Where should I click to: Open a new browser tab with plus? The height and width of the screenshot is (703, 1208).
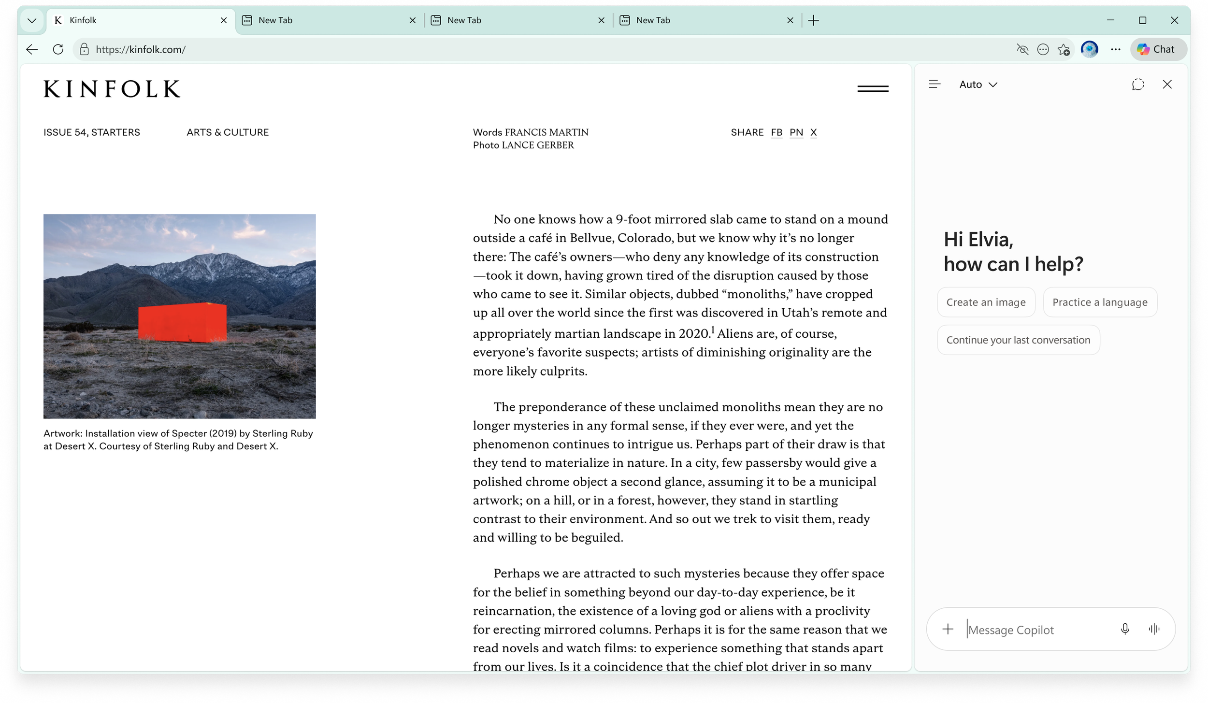tap(814, 20)
